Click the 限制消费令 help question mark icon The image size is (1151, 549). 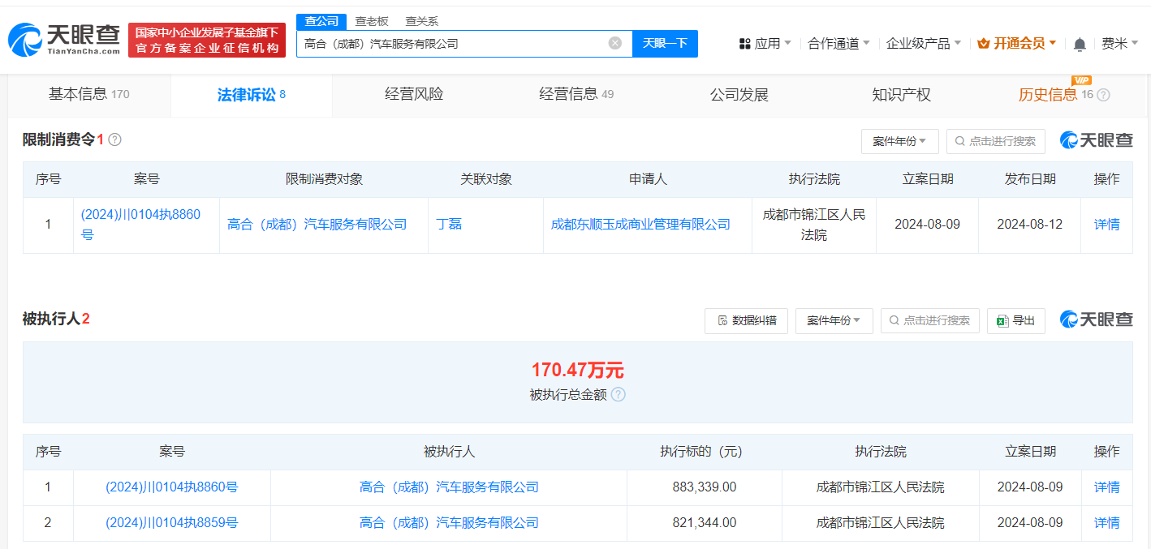[114, 139]
